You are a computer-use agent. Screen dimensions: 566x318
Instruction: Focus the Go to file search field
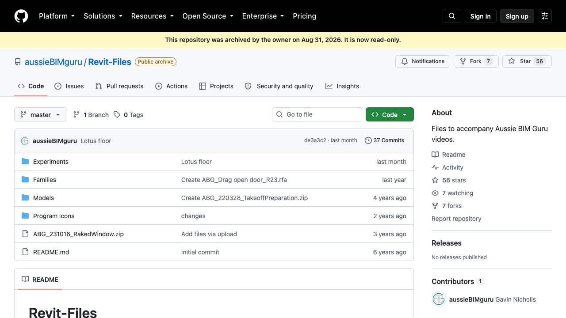tap(317, 114)
